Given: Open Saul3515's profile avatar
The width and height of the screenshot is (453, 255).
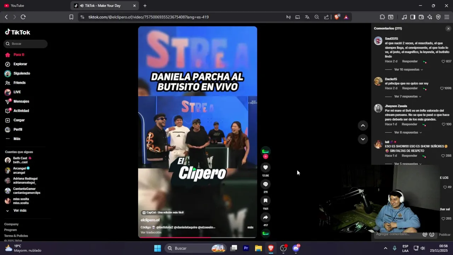Looking at the screenshot, I should click(x=378, y=40).
